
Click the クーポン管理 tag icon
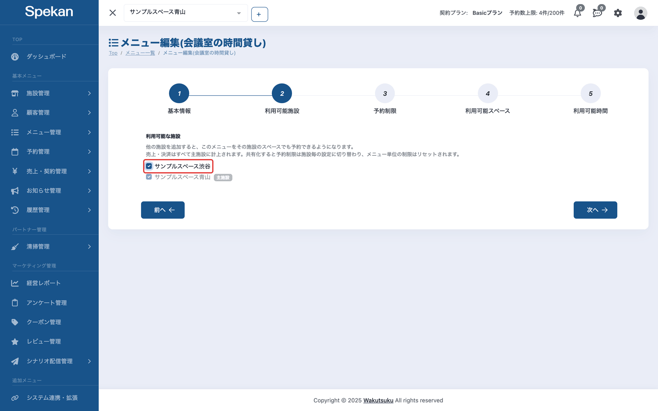(15, 322)
